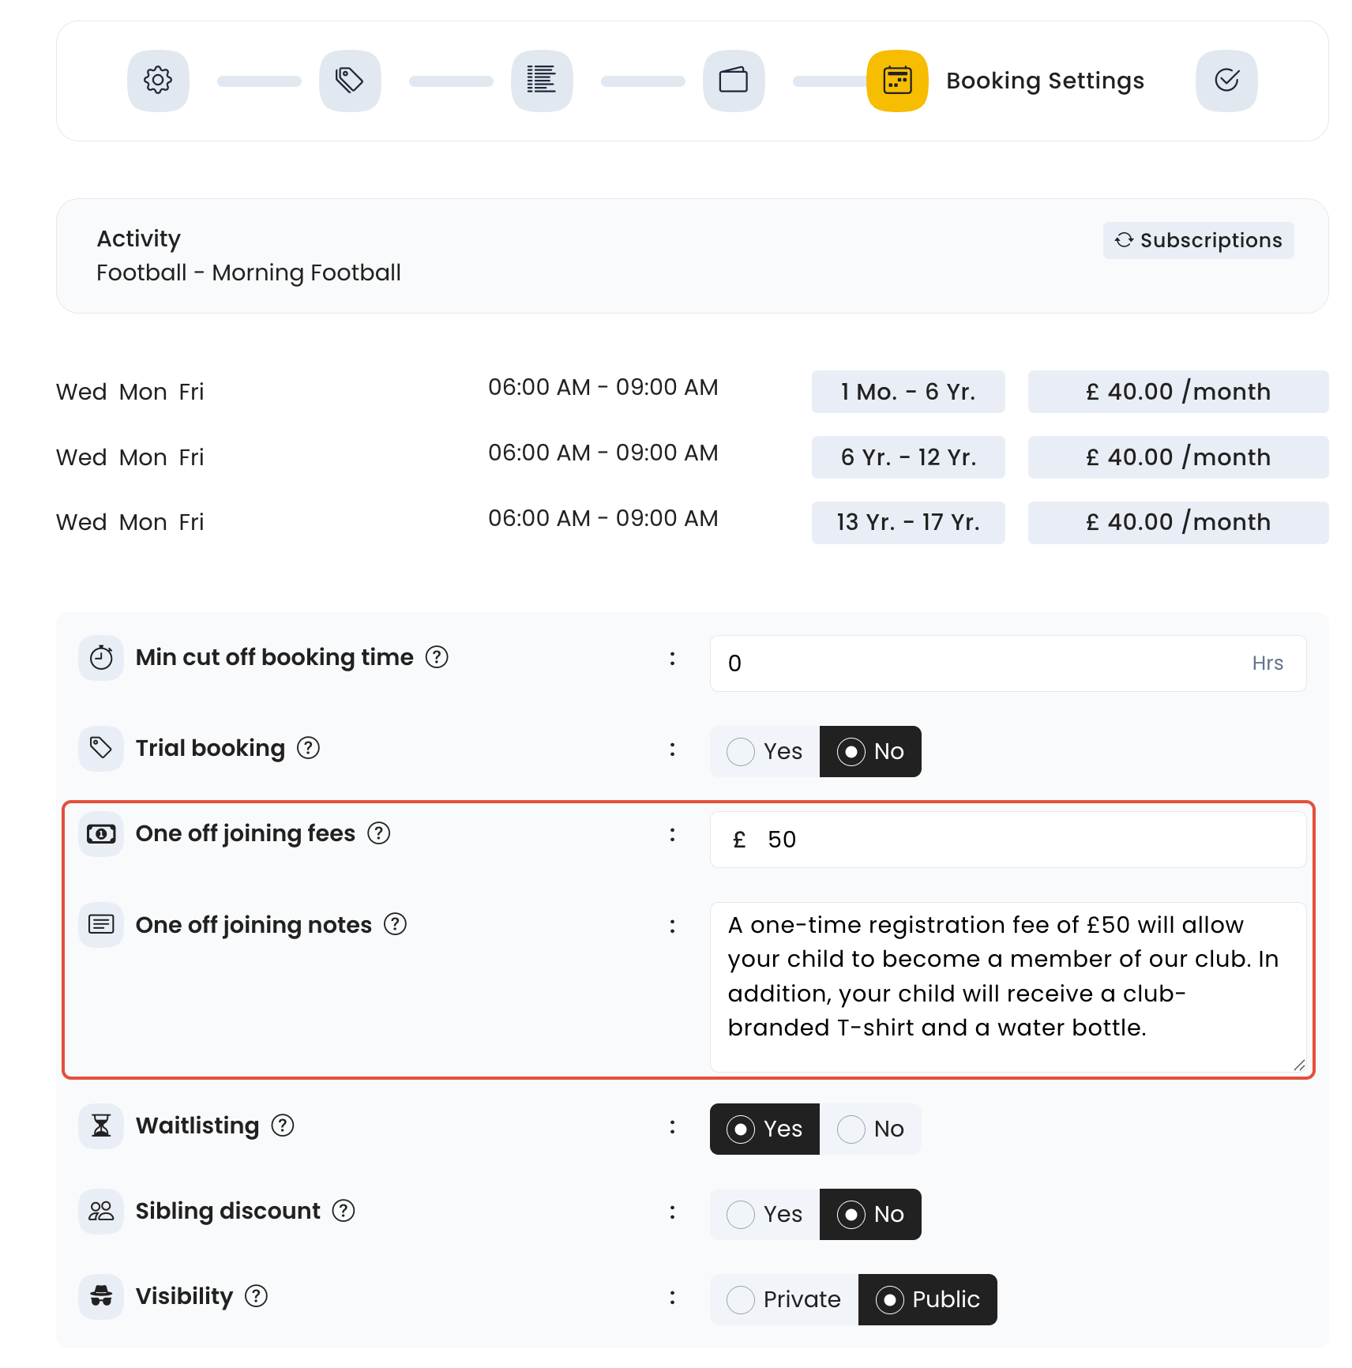This screenshot has height=1368, width=1352.
Task: Select the yellow Booking Settings calendar icon
Action: point(897,81)
